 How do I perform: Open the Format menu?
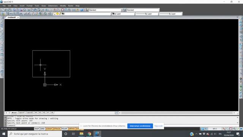click(30, 6)
